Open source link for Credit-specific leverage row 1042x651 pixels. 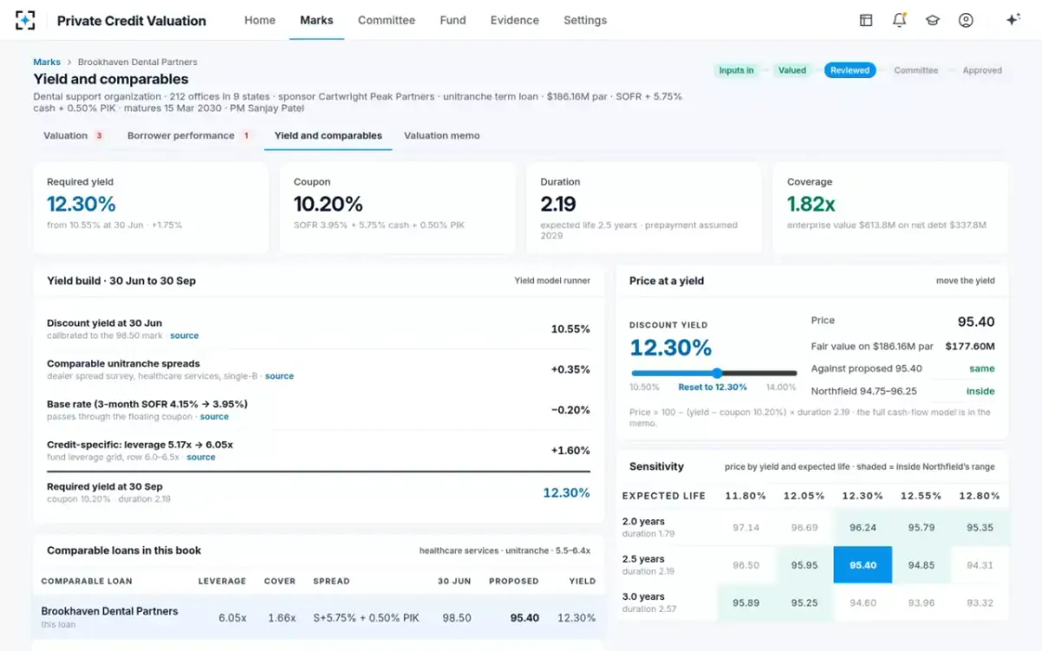point(201,457)
